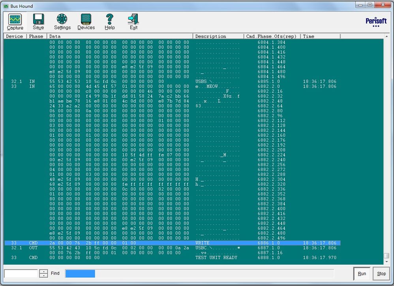Click device 32.1 in the IN row
Screen dimensions: 394x286
tap(16, 81)
